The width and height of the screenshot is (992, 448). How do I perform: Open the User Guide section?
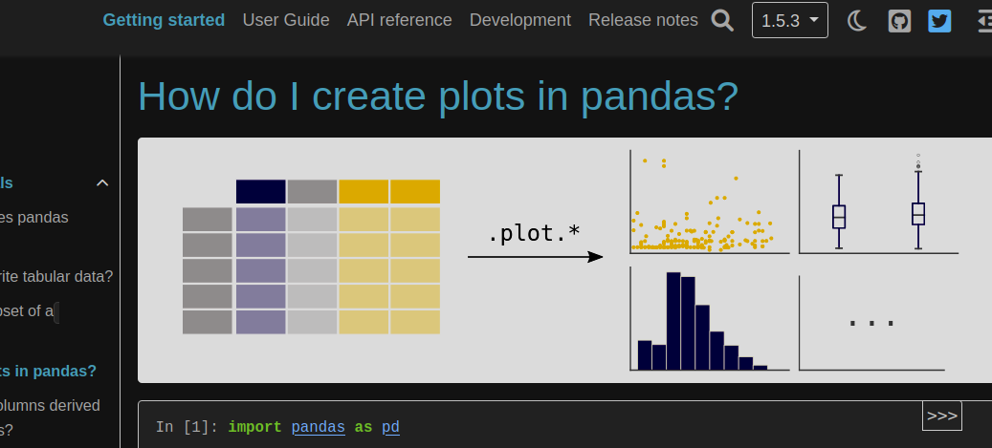pos(286,20)
